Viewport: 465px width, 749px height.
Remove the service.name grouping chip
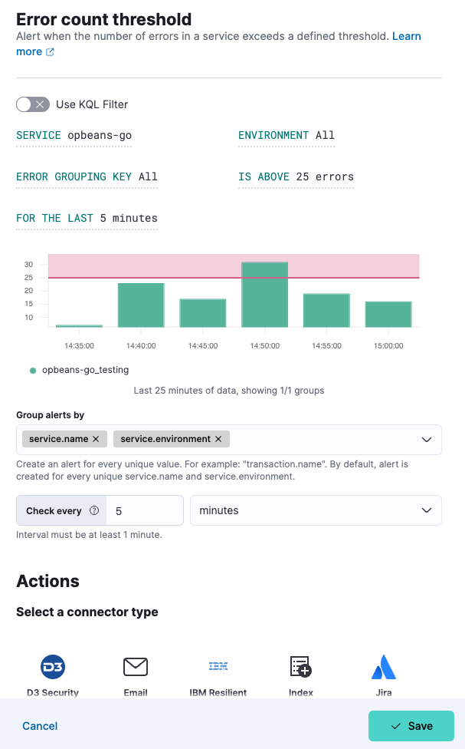point(94,438)
